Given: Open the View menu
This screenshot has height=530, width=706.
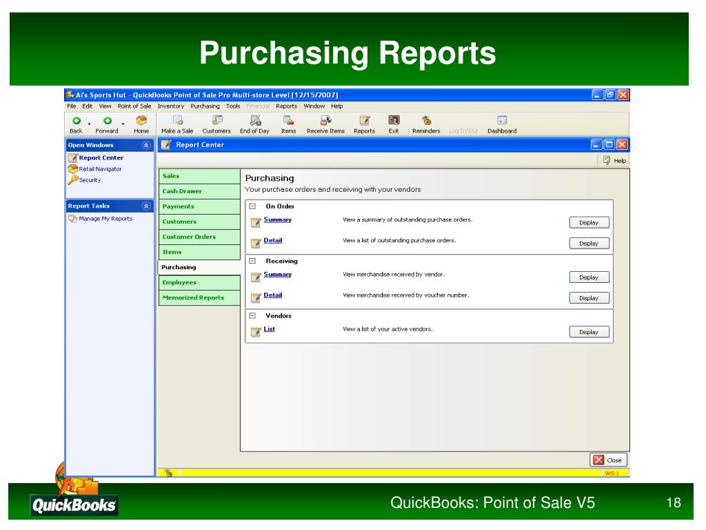Looking at the screenshot, I should coord(105,106).
